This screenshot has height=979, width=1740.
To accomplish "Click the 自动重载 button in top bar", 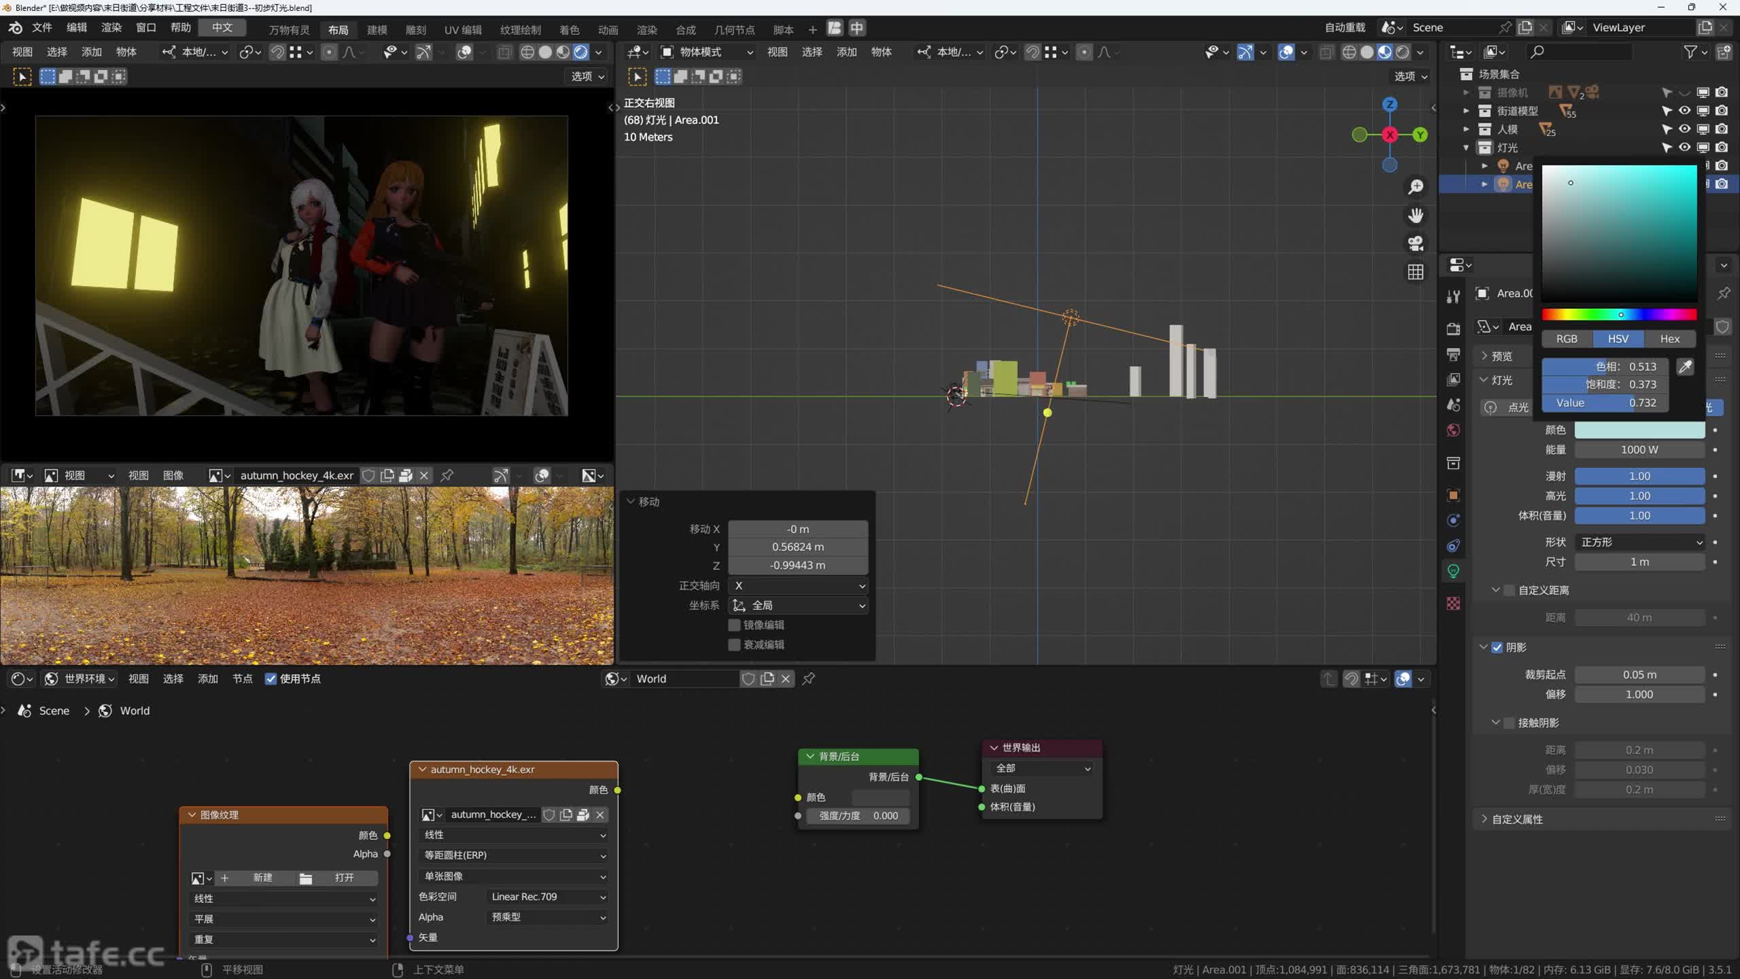I will [x=1345, y=27].
